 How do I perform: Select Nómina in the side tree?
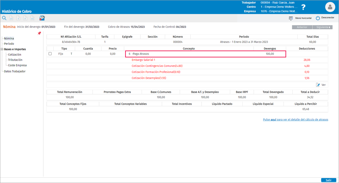click(x=9, y=38)
